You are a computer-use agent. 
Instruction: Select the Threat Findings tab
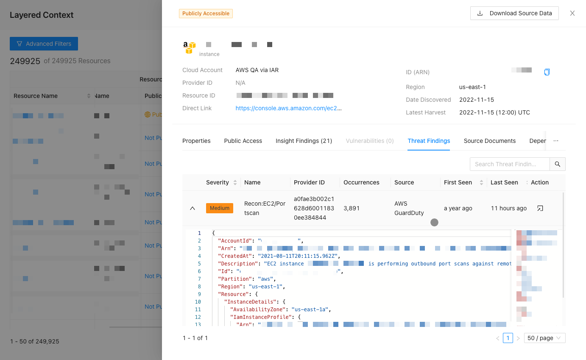[x=429, y=141]
